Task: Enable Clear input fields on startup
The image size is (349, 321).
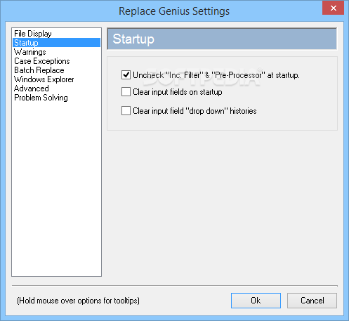Action: [x=126, y=92]
